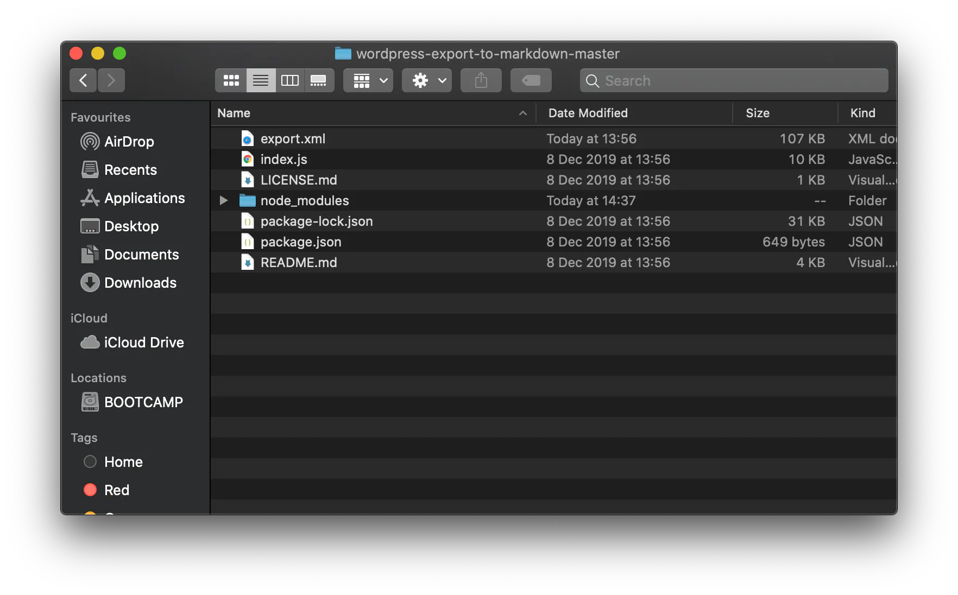Screen dimensions: 958x595
Task: Click the BOOTCAMP disk icon
Action: [x=90, y=402]
